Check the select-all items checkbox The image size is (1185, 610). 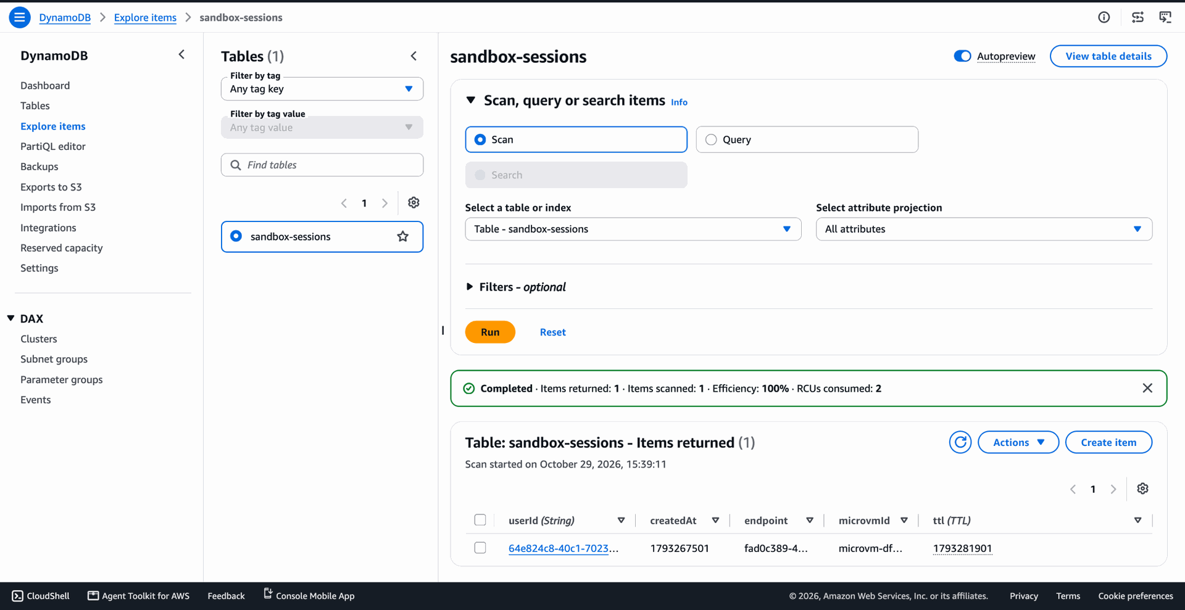[480, 520]
